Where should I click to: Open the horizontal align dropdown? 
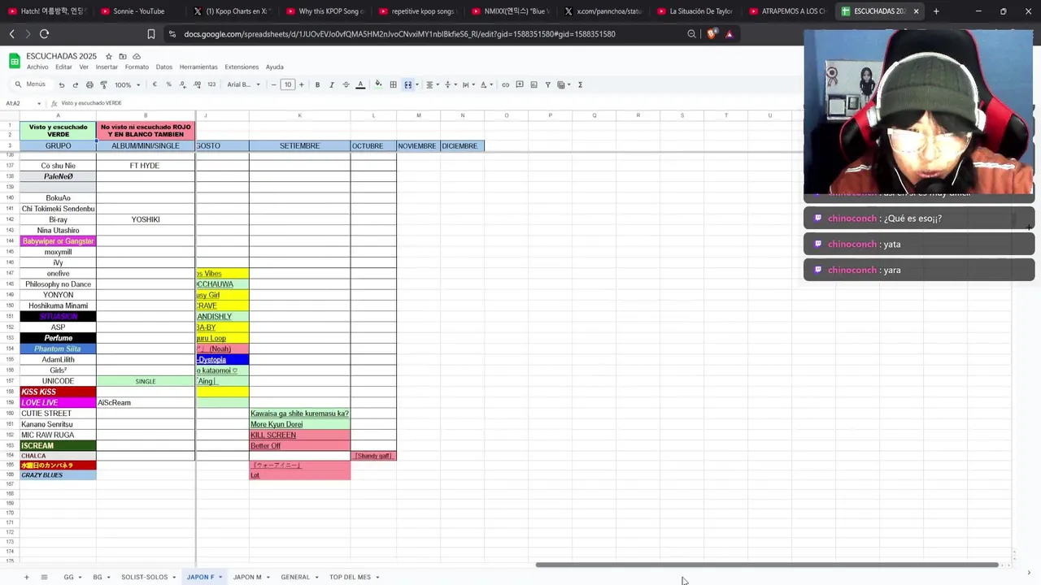coord(432,84)
